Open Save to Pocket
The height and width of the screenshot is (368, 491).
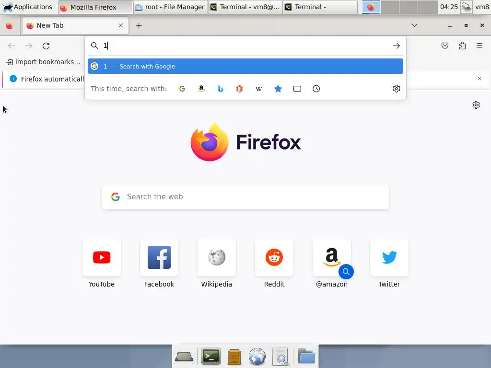click(445, 46)
